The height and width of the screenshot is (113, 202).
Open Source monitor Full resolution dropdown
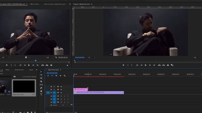50,57
